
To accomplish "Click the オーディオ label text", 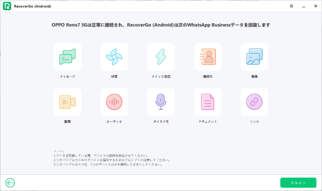I will (x=114, y=121).
